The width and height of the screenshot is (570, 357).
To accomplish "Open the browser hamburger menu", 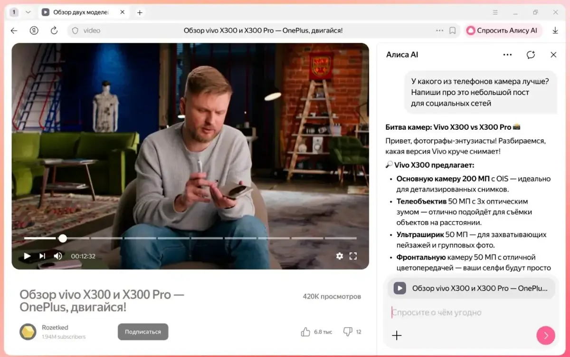I will [496, 12].
